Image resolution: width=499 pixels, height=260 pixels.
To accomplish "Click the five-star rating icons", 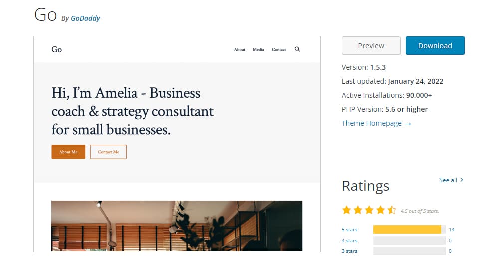I will (369, 210).
